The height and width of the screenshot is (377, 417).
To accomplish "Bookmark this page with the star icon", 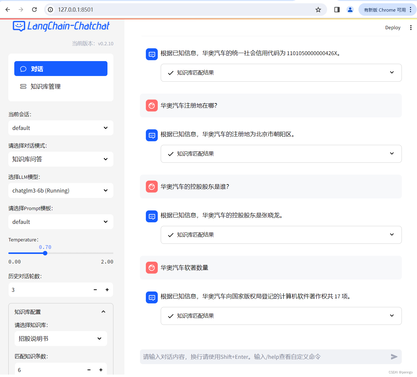I will pyautogui.click(x=318, y=10).
